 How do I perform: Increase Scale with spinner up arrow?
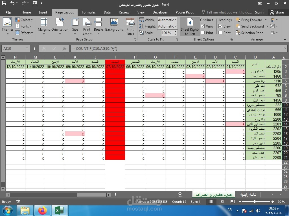point(176,31)
